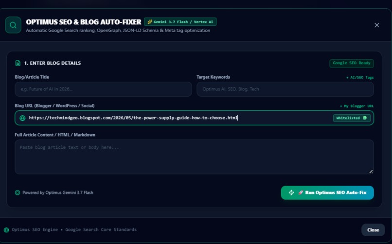The height and width of the screenshot is (244, 392).
Task: Click the Gemini 3.7 Flash / Vertex AI badge
Action: [x=180, y=22]
